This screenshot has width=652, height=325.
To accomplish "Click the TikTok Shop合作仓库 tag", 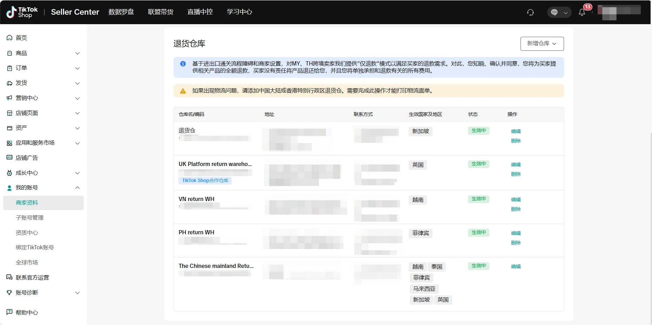I will click(x=205, y=181).
